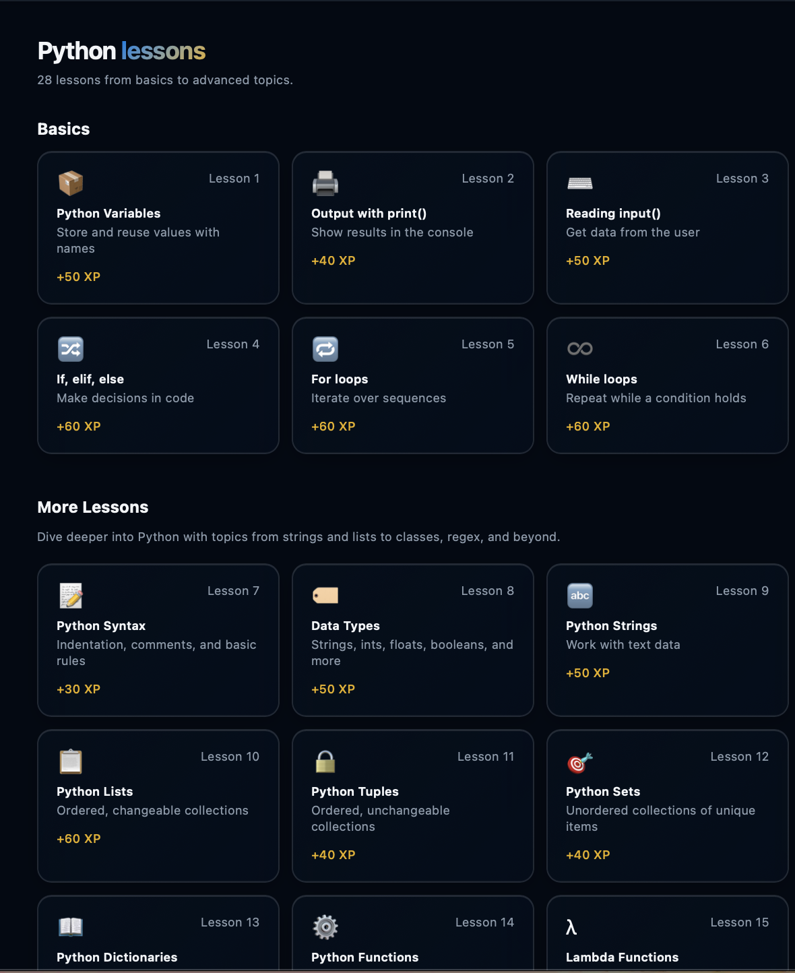Click the 'More Lessons' section heading
Image resolution: width=795 pixels, height=973 pixels.
click(93, 507)
